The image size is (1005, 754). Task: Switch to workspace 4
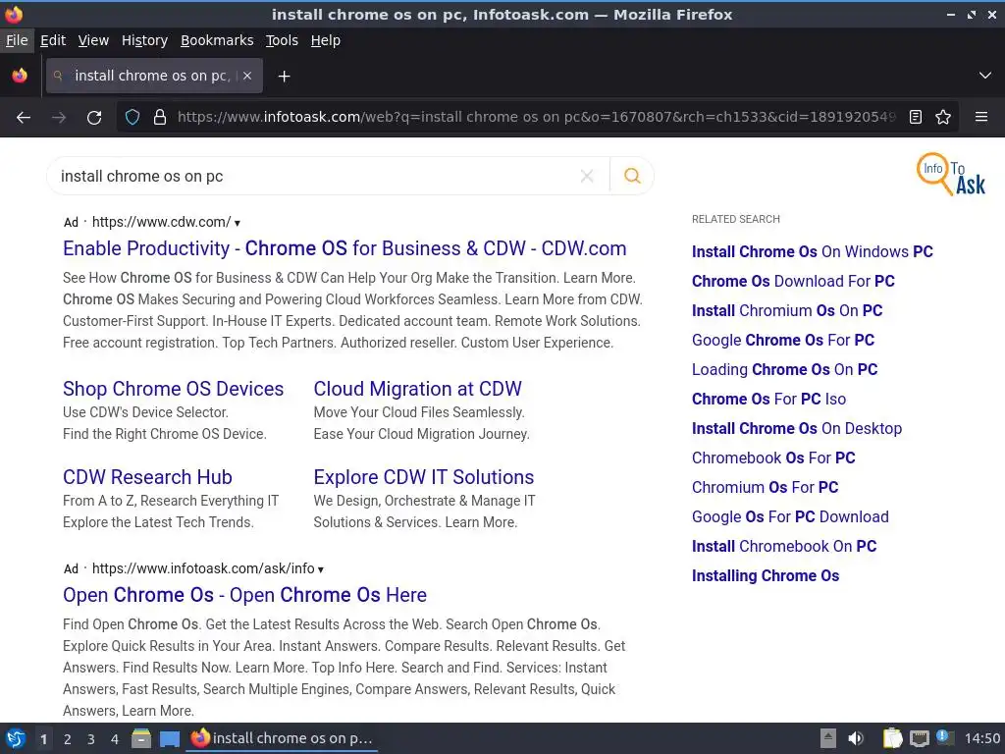click(115, 739)
